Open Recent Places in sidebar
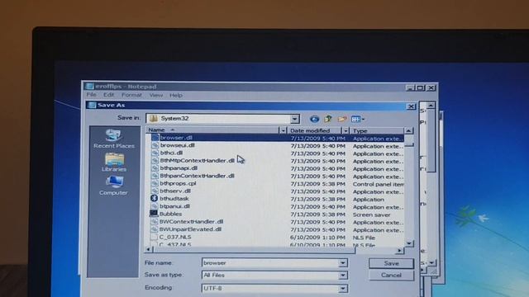 click(x=114, y=139)
